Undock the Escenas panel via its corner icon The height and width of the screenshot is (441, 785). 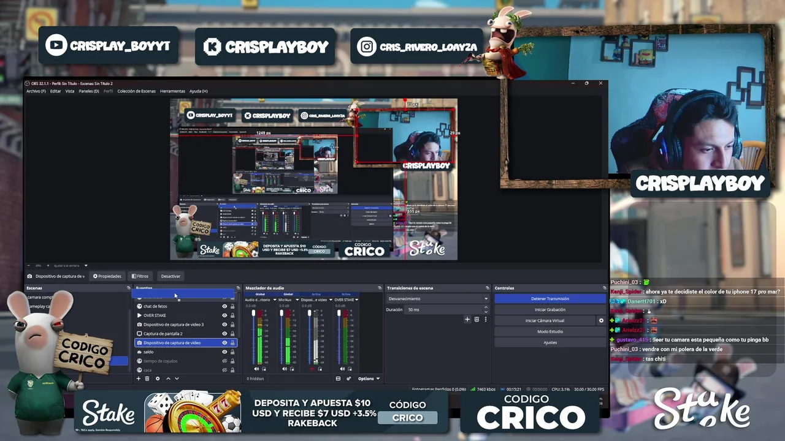click(x=129, y=288)
